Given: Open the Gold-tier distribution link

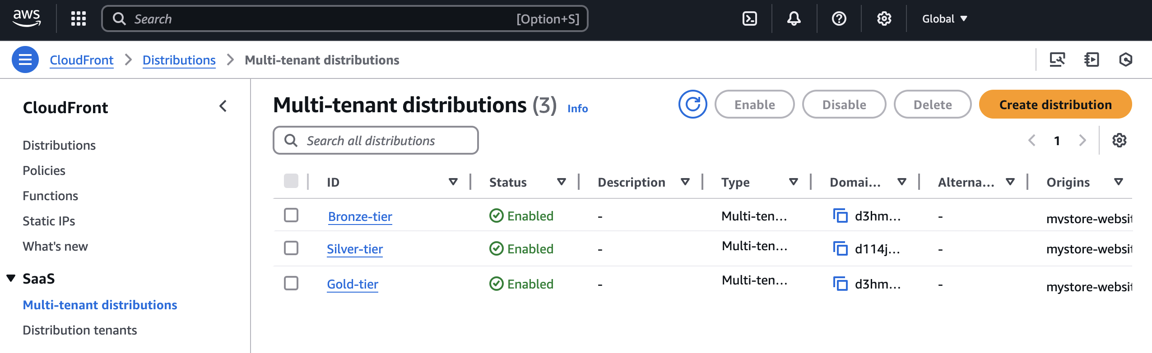Looking at the screenshot, I should (353, 284).
